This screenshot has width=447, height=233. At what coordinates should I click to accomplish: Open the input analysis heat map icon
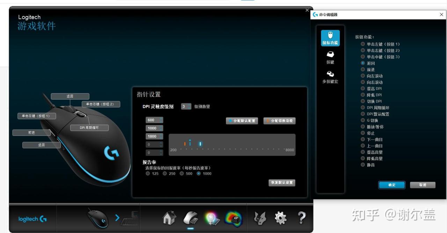[233, 218]
